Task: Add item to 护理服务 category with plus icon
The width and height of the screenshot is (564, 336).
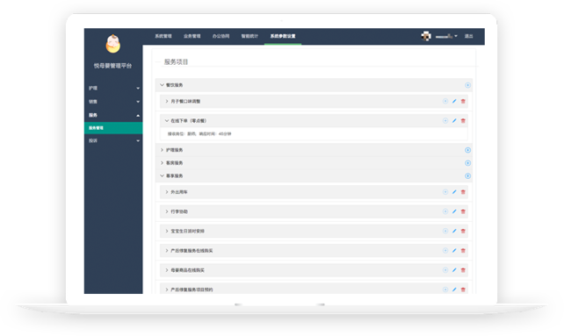Action: [x=467, y=150]
